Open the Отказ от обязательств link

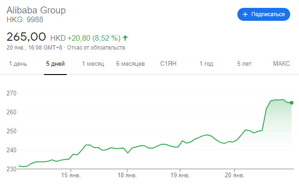[96, 47]
